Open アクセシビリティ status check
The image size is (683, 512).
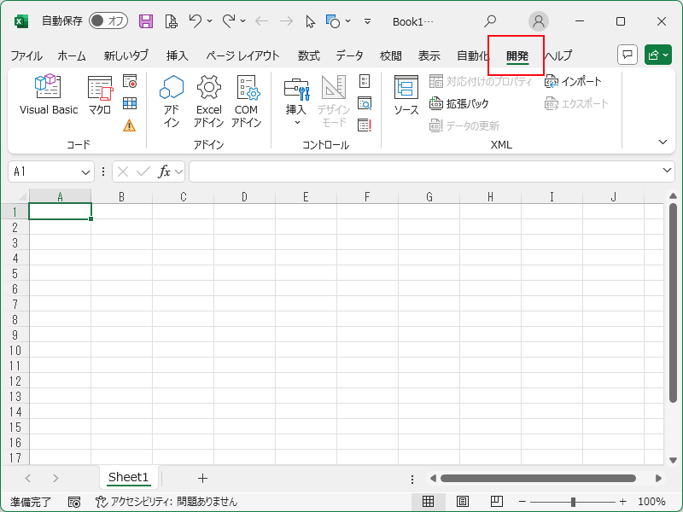point(166,502)
